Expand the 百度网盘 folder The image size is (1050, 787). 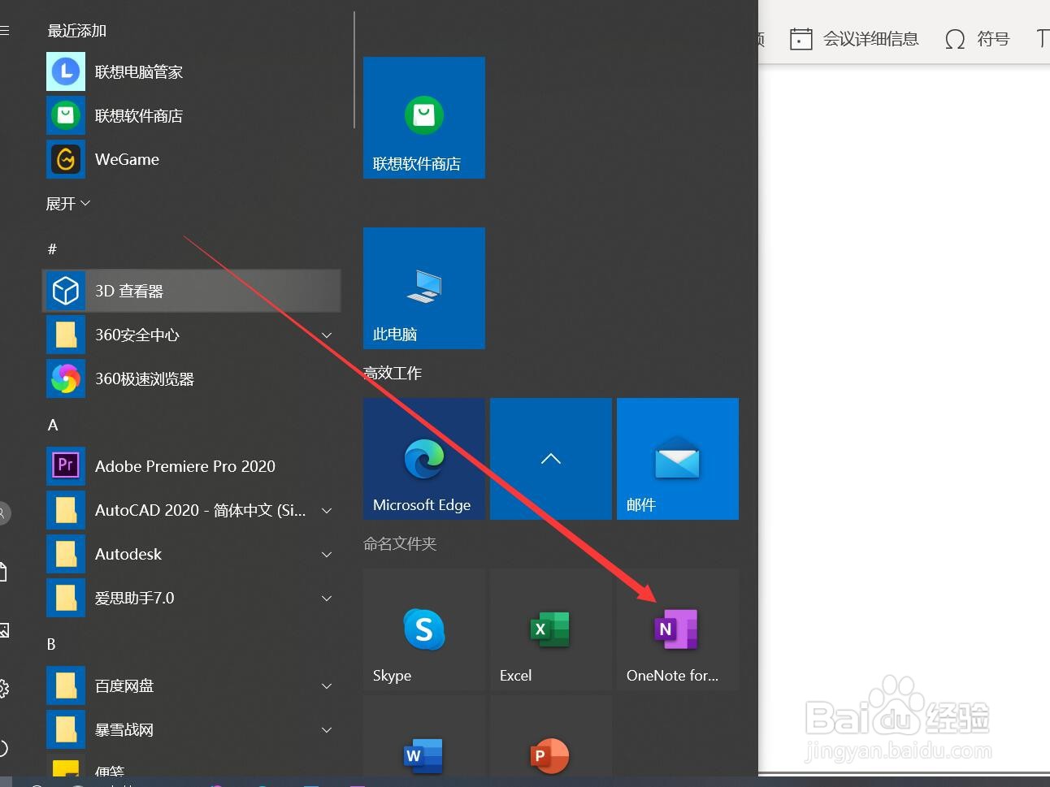coord(192,685)
